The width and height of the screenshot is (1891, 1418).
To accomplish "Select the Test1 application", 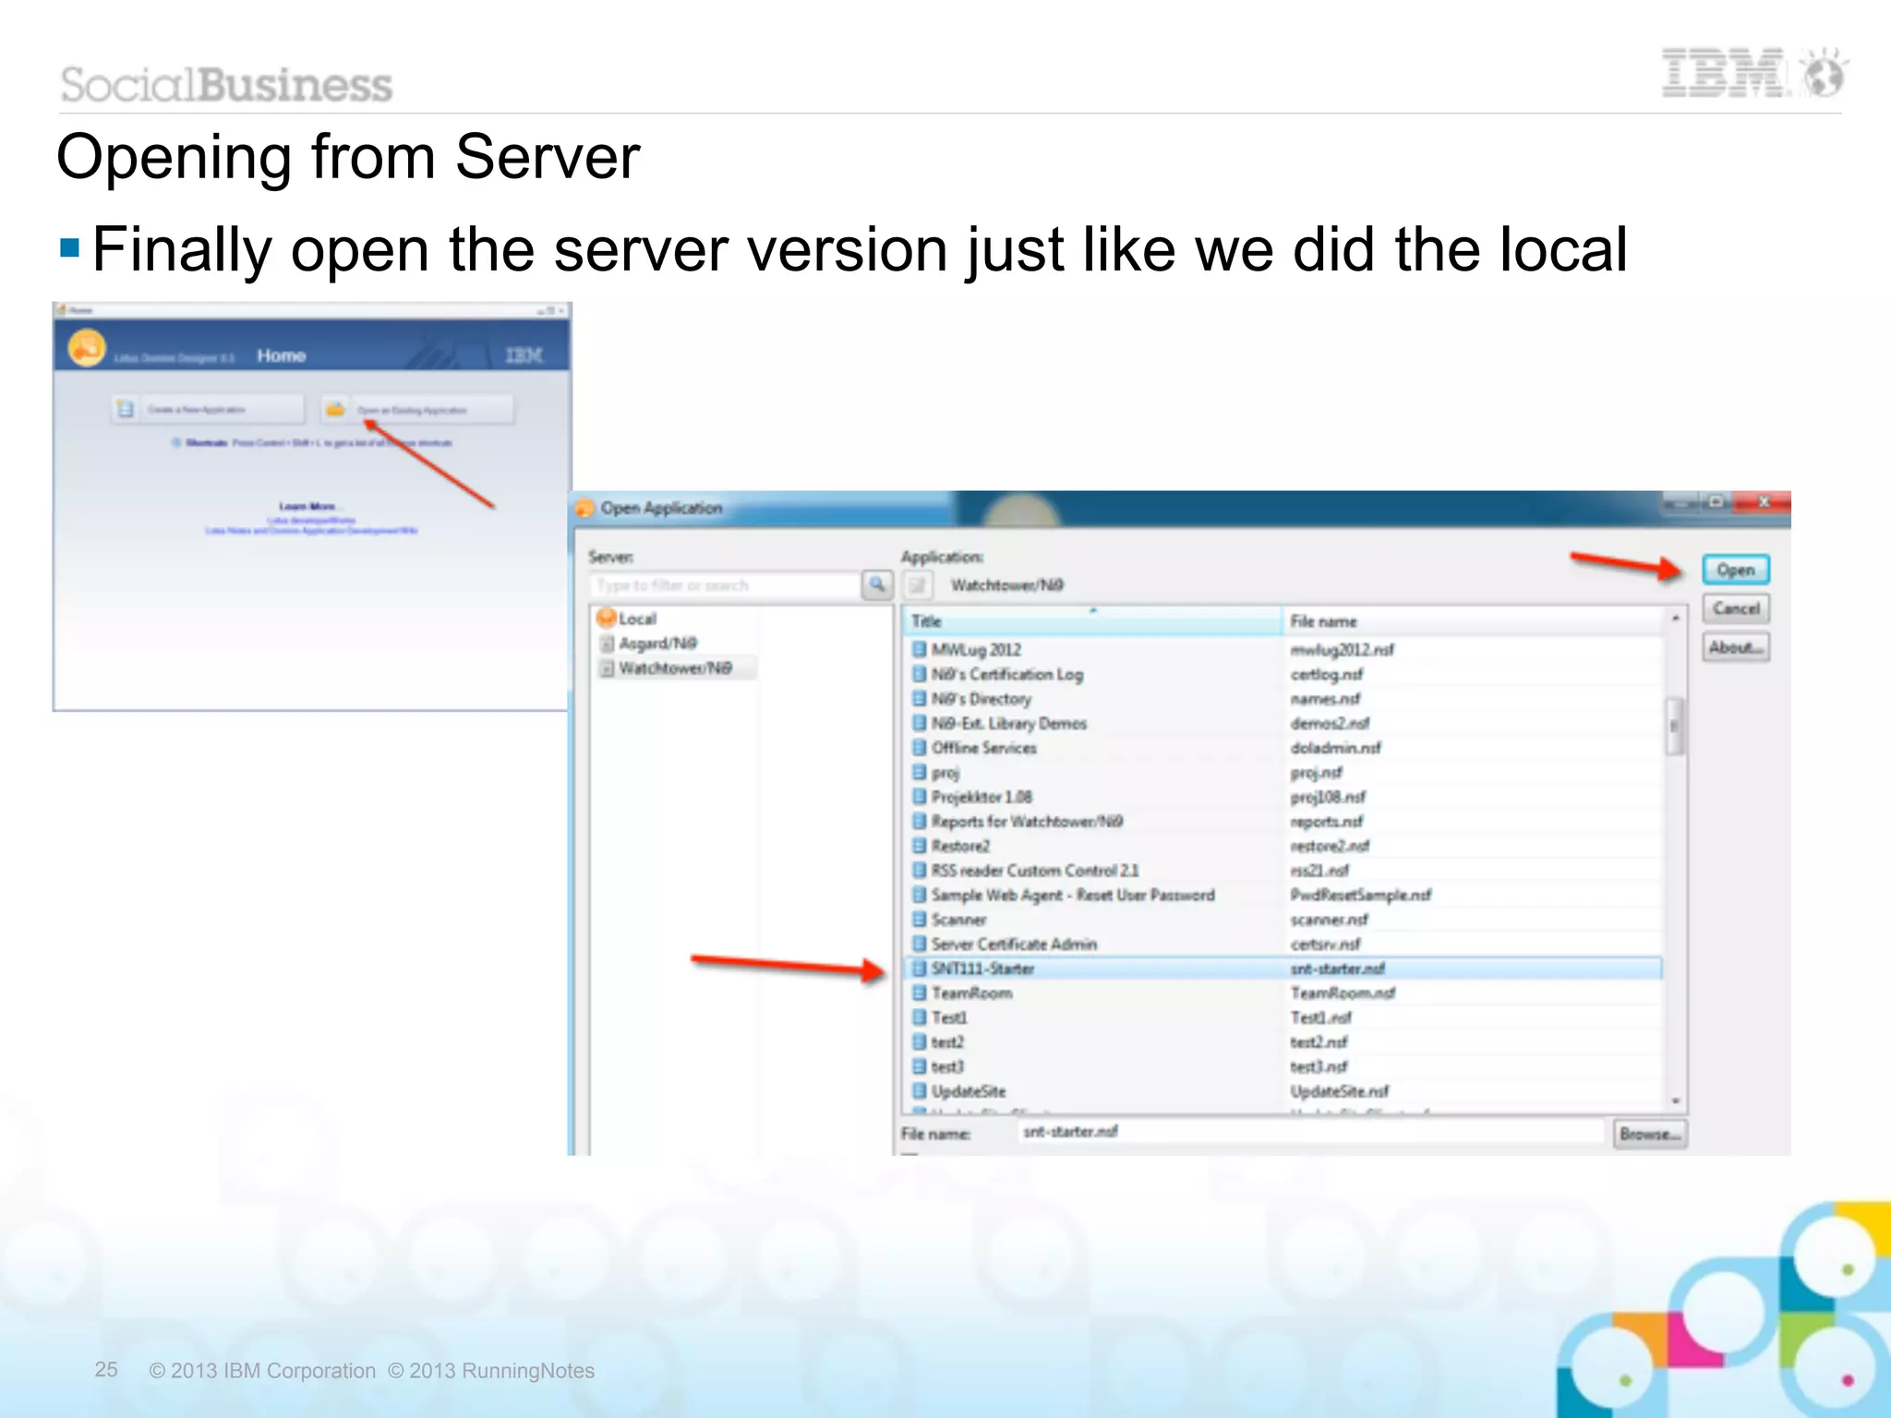I will [1283, 1017].
